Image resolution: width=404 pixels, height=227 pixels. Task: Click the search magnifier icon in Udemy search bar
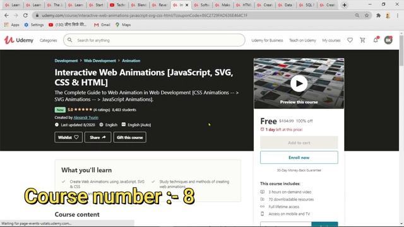click(69, 40)
